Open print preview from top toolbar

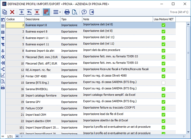coord(75,12)
